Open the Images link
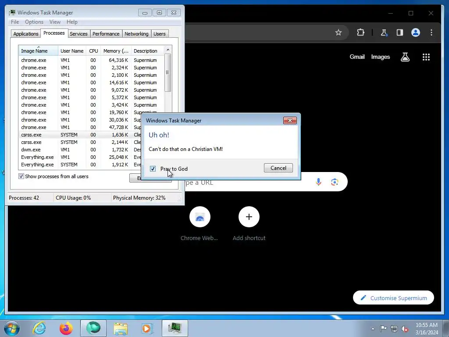 click(380, 57)
